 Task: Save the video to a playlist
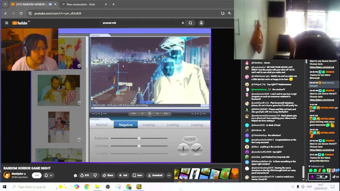tap(138, 175)
